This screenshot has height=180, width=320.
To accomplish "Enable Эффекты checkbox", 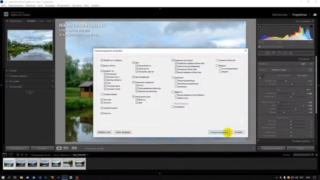I will click(172, 92).
